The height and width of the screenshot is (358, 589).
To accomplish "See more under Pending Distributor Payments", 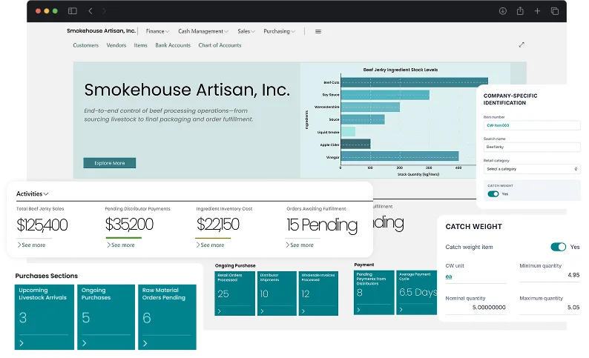I will 121,245.
